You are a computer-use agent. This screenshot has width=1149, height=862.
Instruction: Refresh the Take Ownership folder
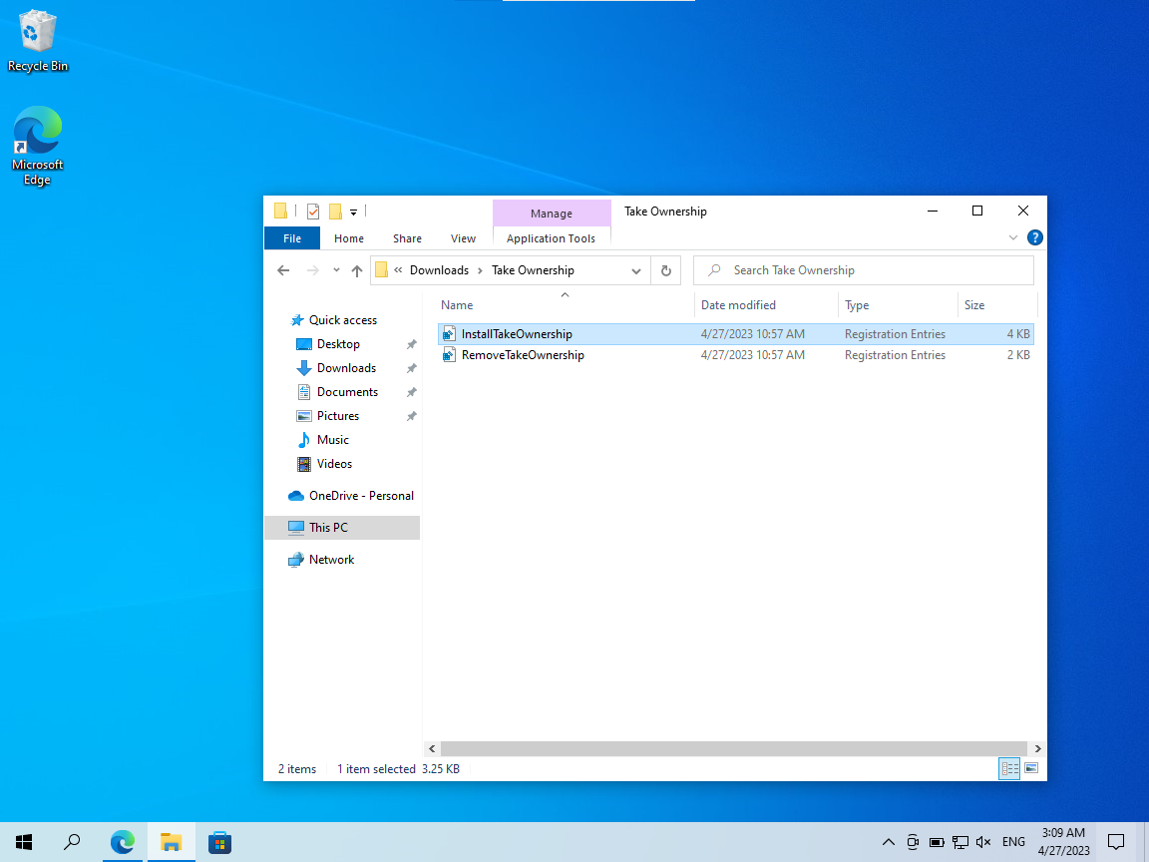click(x=666, y=270)
